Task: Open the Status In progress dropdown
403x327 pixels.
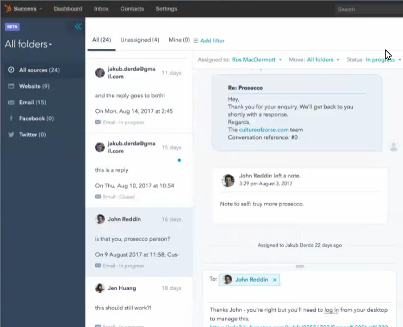Action: point(383,60)
